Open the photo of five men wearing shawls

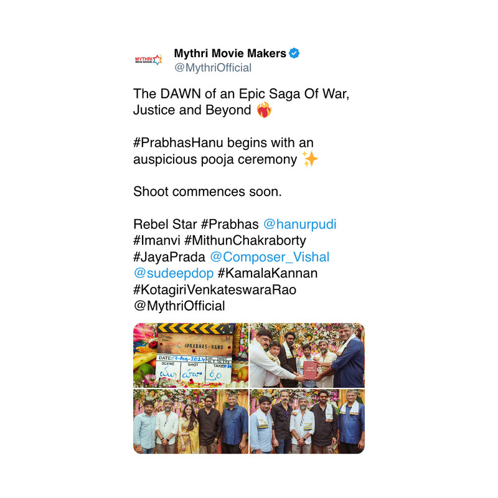pos(307,421)
